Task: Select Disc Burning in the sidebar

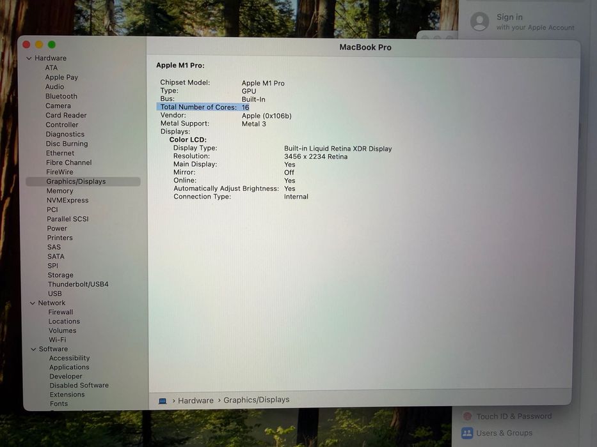Action: click(67, 144)
